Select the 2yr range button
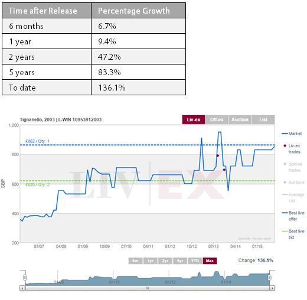307x300 pixels. click(x=165, y=261)
